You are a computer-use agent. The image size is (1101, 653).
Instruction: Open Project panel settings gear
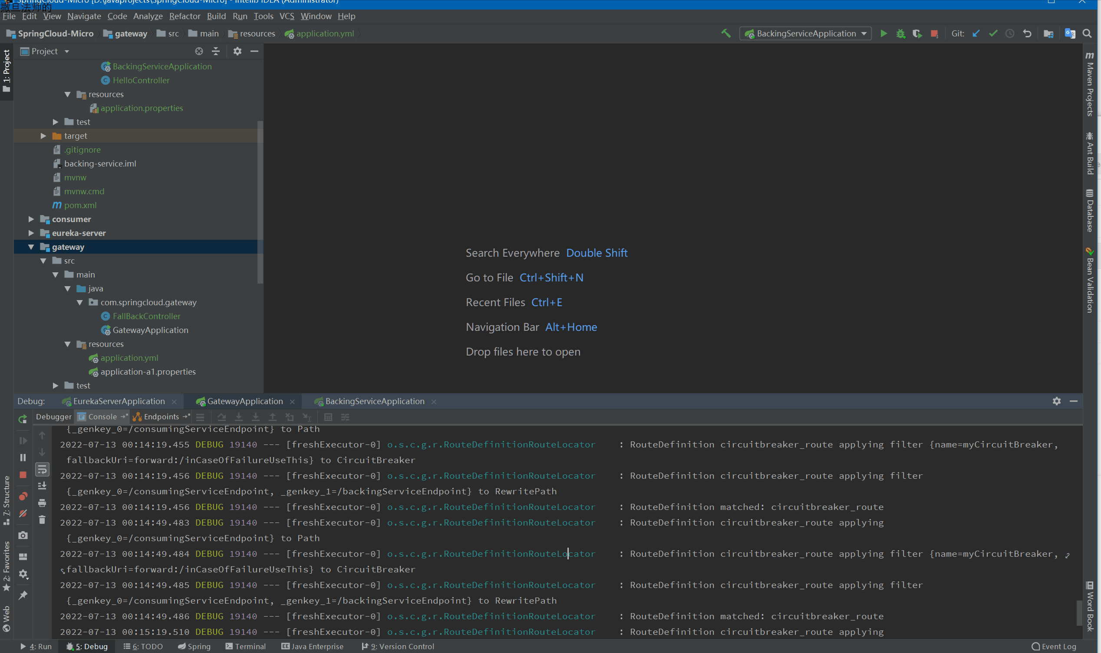point(237,51)
